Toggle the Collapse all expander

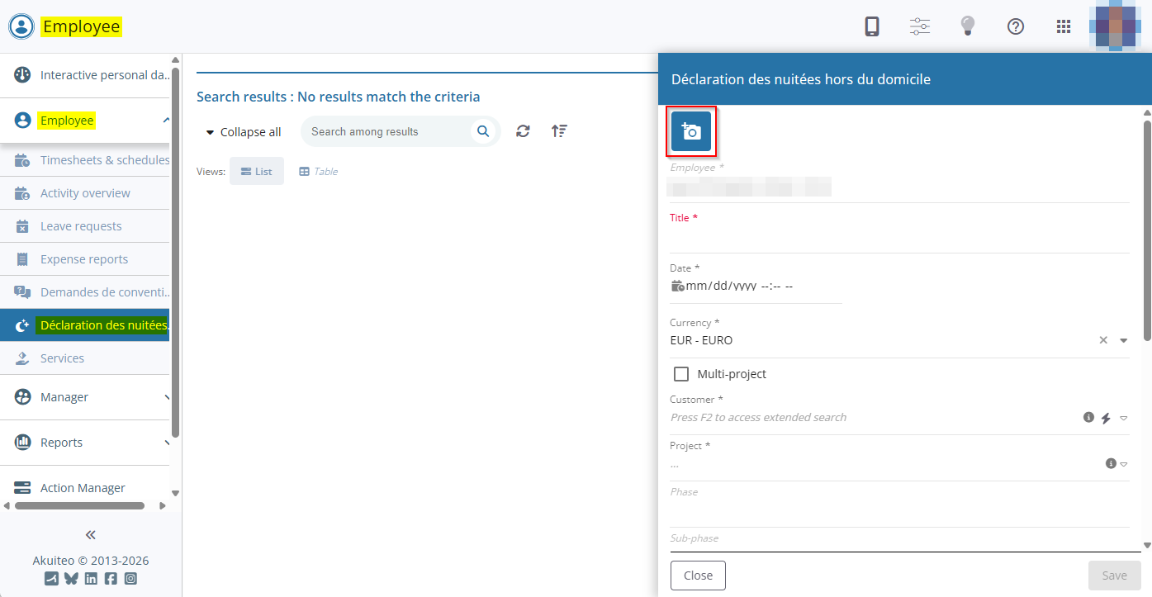(244, 132)
